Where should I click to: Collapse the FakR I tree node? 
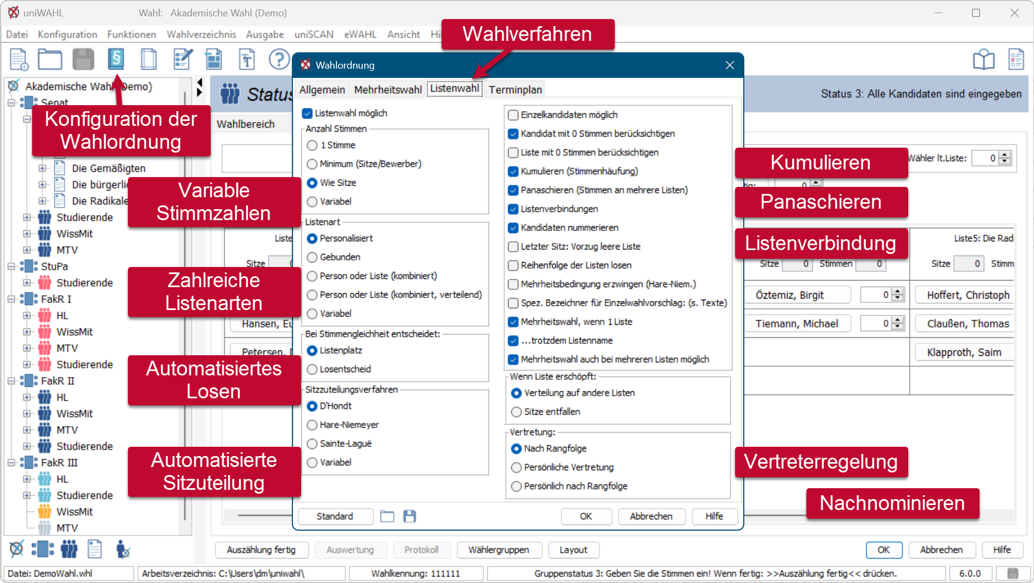click(x=11, y=299)
